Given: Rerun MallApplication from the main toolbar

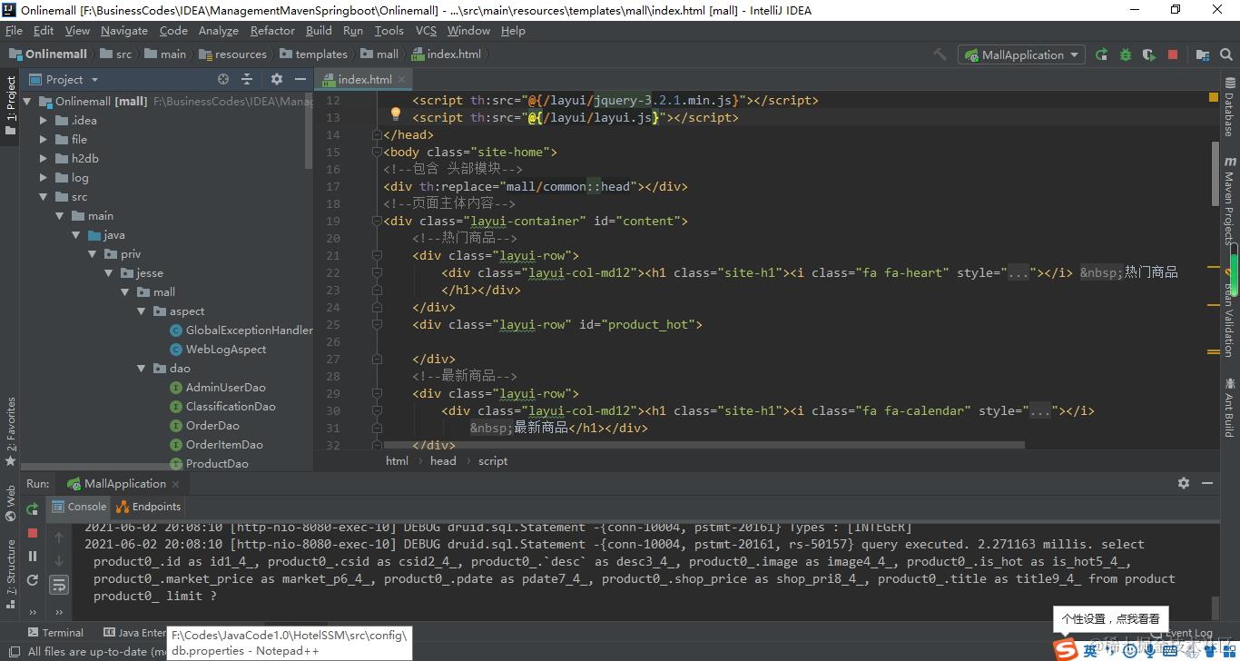Looking at the screenshot, I should point(1101,54).
